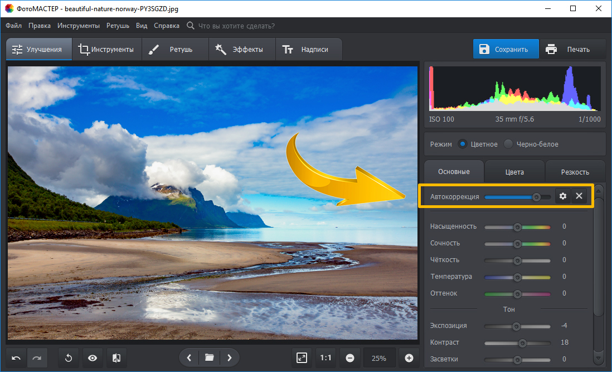The image size is (612, 372).
Task: Open the Инструменты toolbar tab
Action: (x=106, y=49)
